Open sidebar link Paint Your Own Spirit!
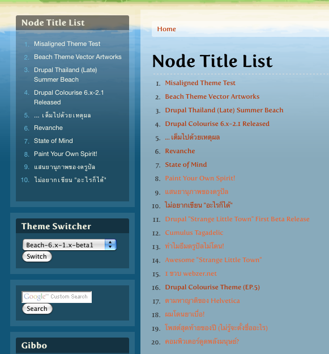329x354 pixels. pos(65,154)
